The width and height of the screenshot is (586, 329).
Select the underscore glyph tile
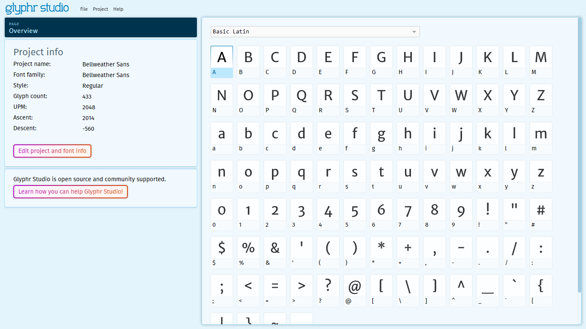[488, 290]
